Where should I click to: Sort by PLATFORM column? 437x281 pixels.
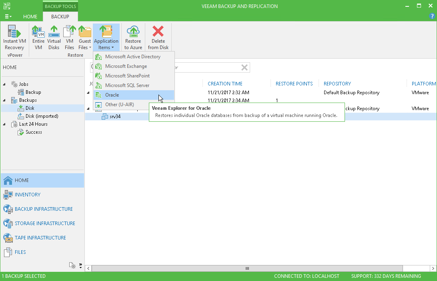pyautogui.click(x=424, y=84)
